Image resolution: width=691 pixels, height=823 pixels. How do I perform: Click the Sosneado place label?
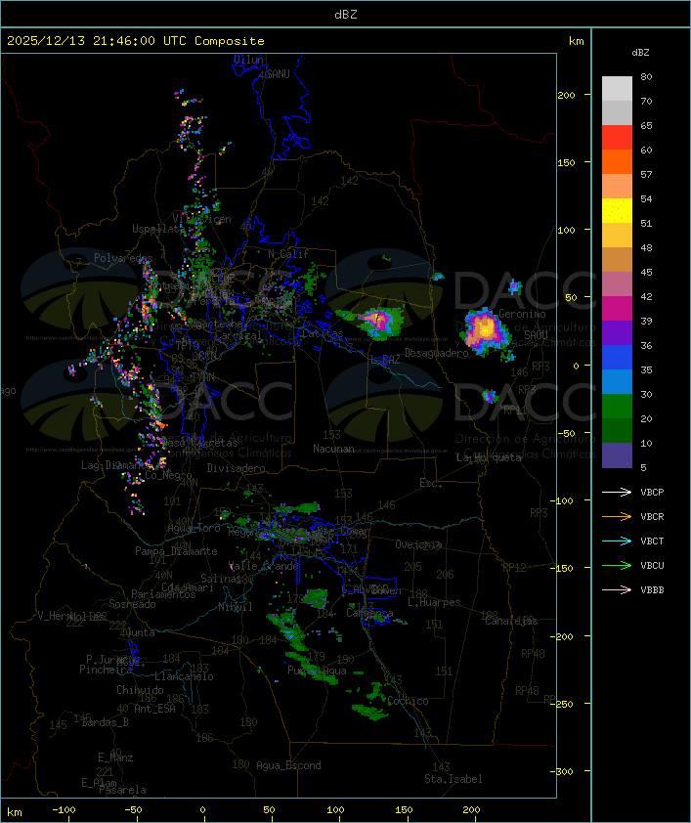pos(132,604)
